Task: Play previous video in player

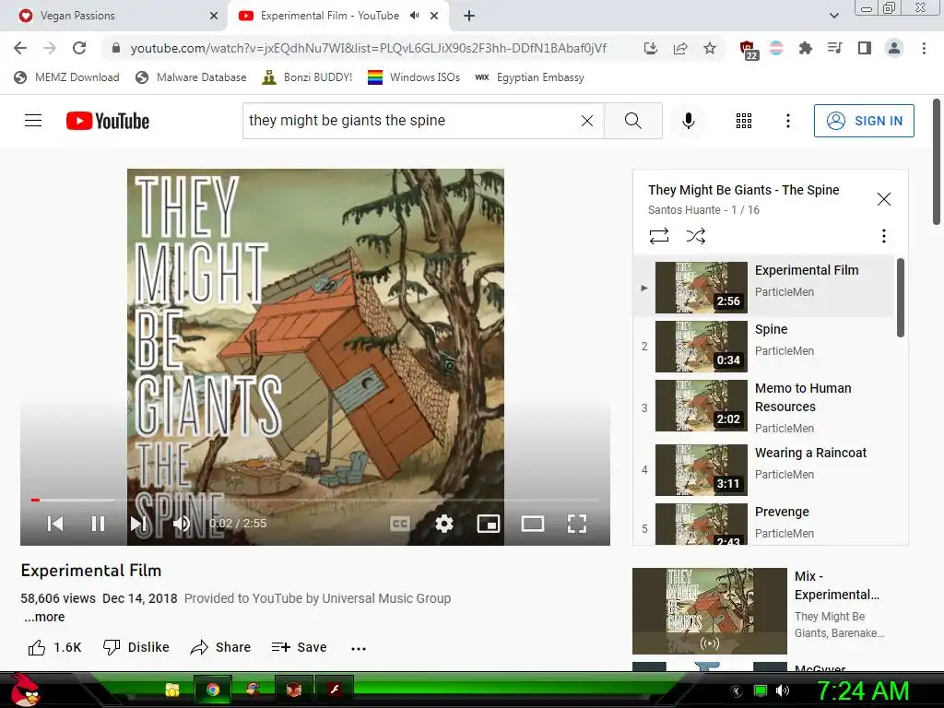Action: pos(54,524)
